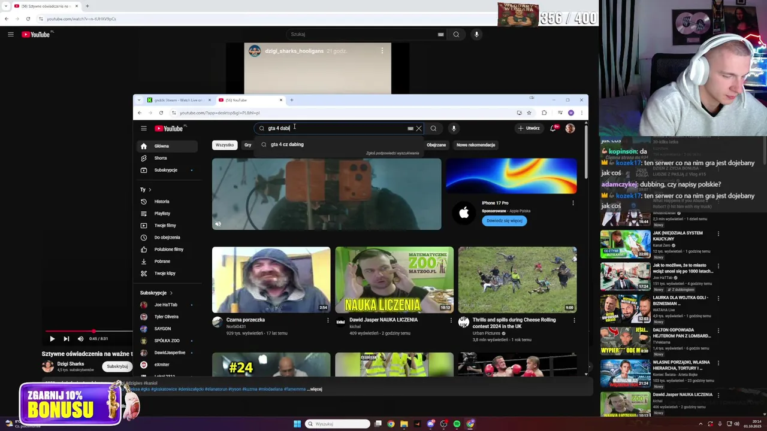Bookmark the page with the star icon
Screen dimensions: 767x431
point(529,113)
